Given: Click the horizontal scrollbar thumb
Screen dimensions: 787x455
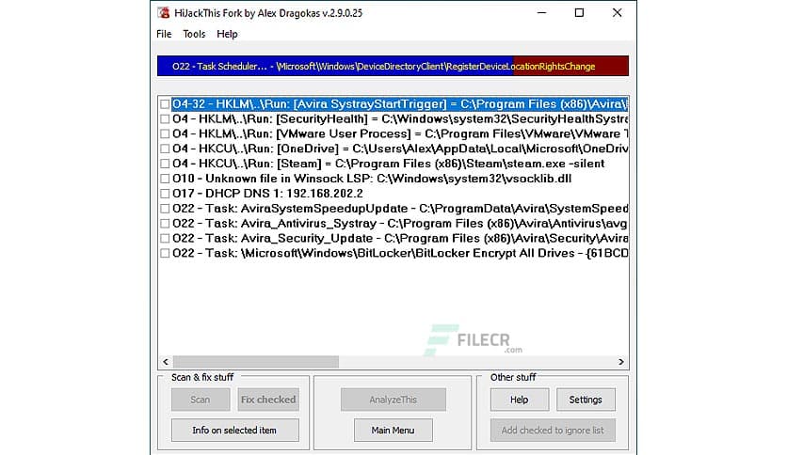Looking at the screenshot, I should pos(256,362).
